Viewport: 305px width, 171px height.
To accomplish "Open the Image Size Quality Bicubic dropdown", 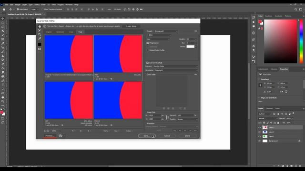I will (x=187, y=119).
